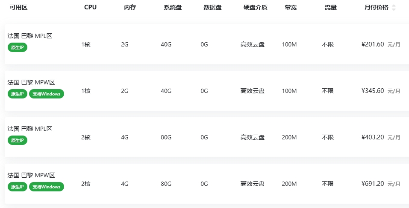
Task: Click the 原生IP badge in the first row
Action: (18, 48)
